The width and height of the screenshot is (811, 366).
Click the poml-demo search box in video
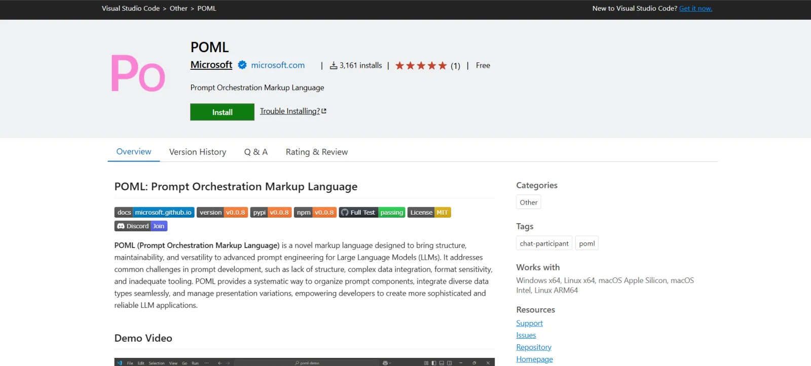tap(307, 363)
